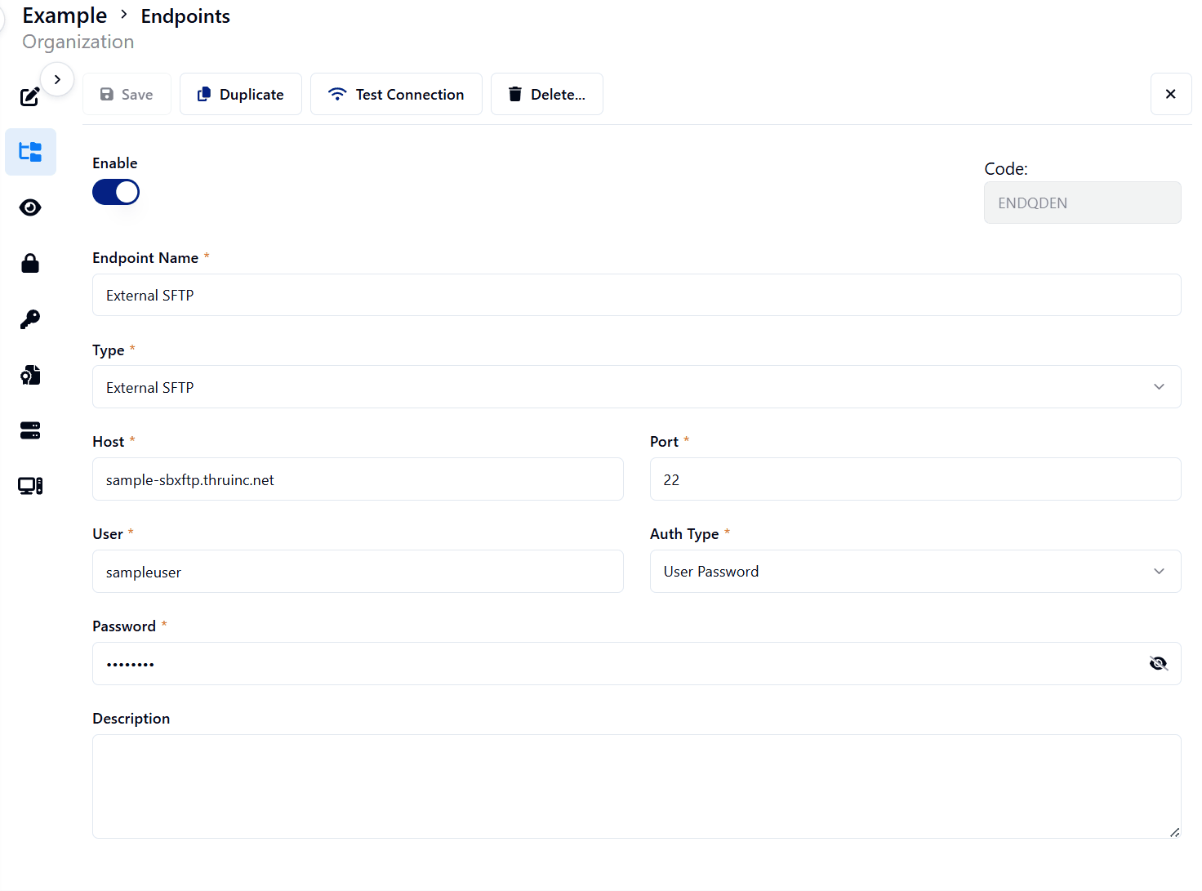The height and width of the screenshot is (891, 1202).
Task: Open the padlock security sidebar icon
Action: tap(30, 263)
